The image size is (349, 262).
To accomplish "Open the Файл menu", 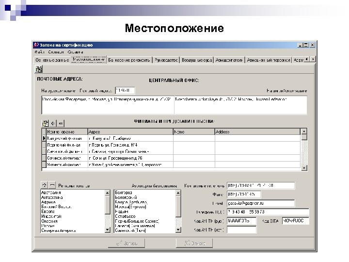I will 39,52.
